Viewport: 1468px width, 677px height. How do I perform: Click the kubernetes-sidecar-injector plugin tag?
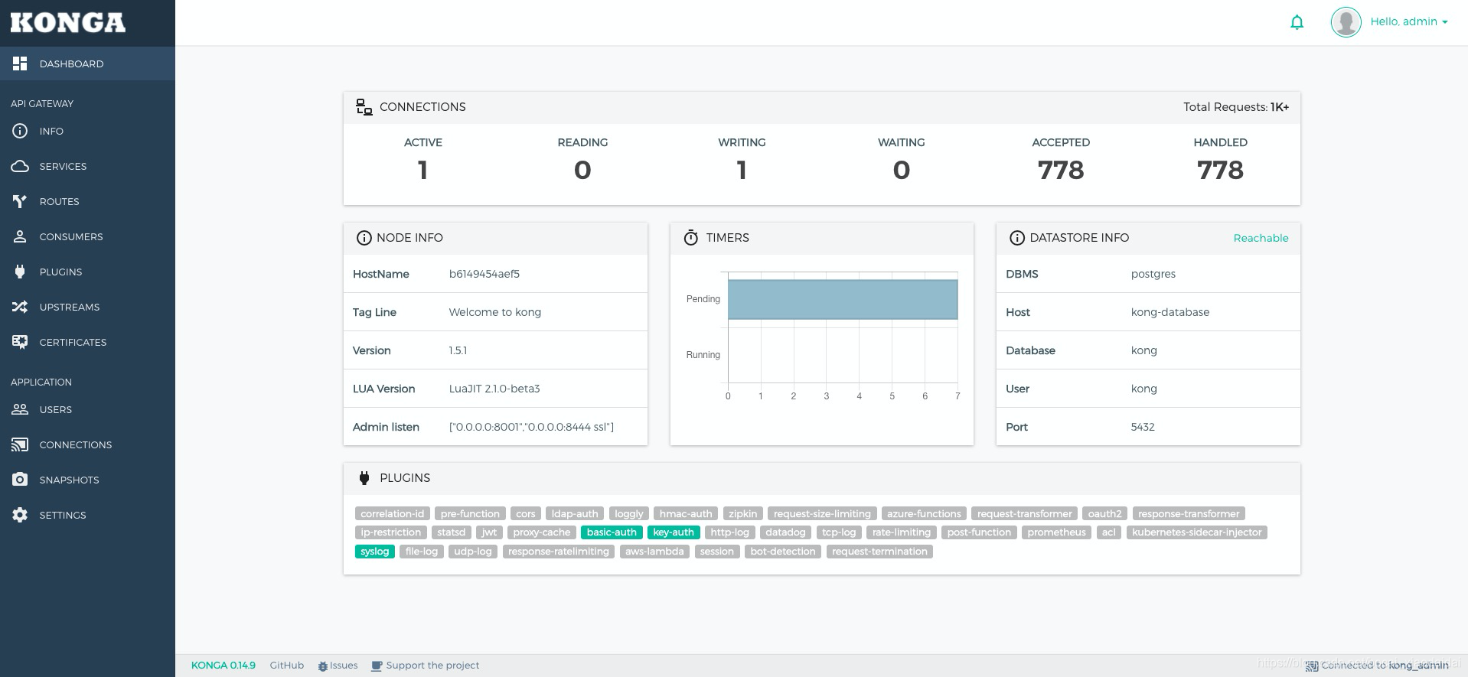(x=1196, y=532)
